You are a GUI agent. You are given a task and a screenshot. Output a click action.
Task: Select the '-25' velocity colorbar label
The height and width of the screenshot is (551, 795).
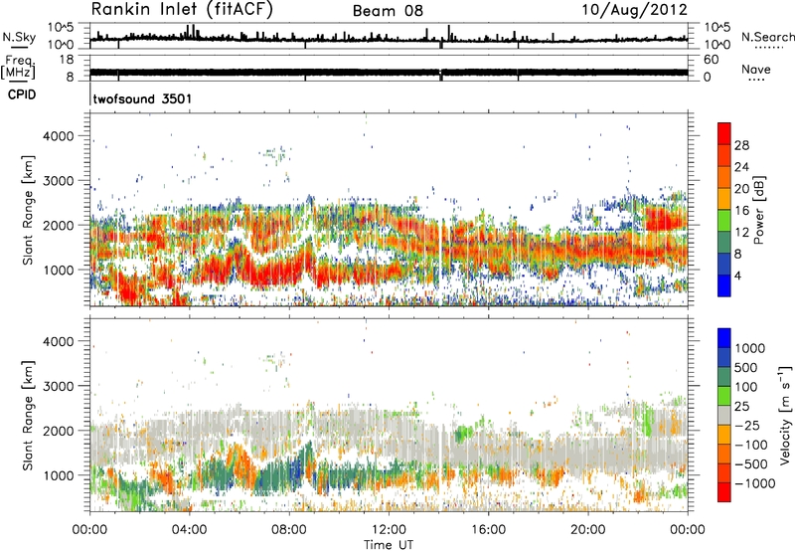(x=747, y=426)
